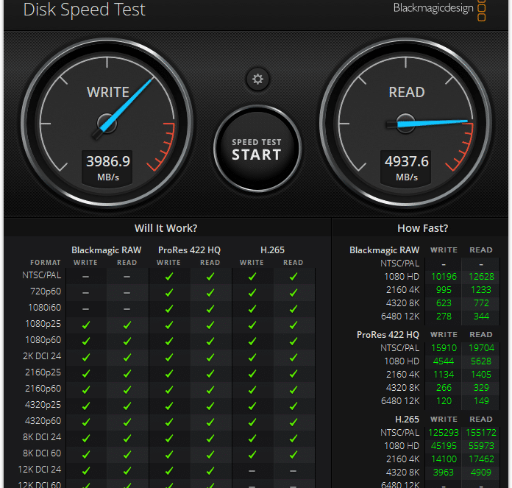Click ProRes 422 HQ read checkmark for 4320p60
This screenshot has height=488, width=512.
point(210,422)
